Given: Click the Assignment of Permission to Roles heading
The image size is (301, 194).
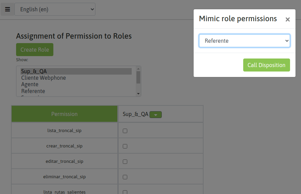Looking at the screenshot, I should (74, 36).
